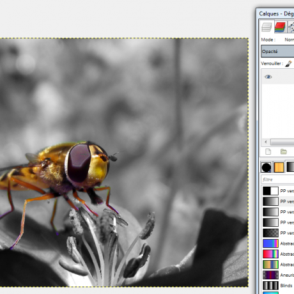The height and width of the screenshot is (294, 294).
Task: Open the Gradients tab with grey gradient
Action: pos(290,167)
